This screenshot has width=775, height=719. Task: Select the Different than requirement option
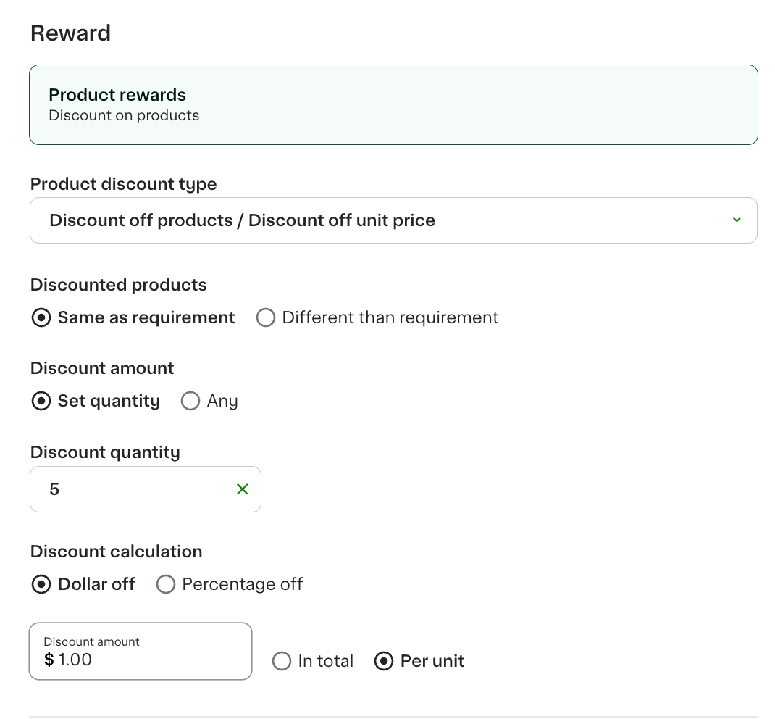pos(266,317)
